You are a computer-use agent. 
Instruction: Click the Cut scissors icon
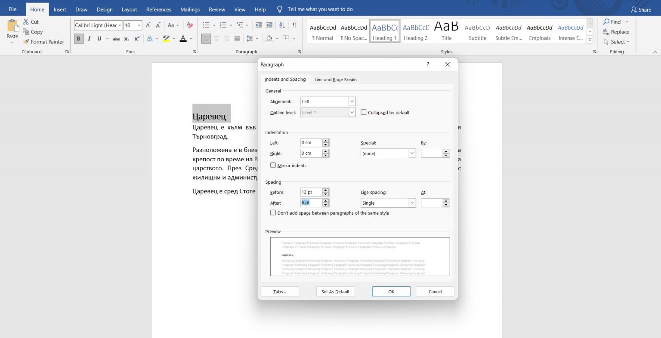(x=26, y=22)
